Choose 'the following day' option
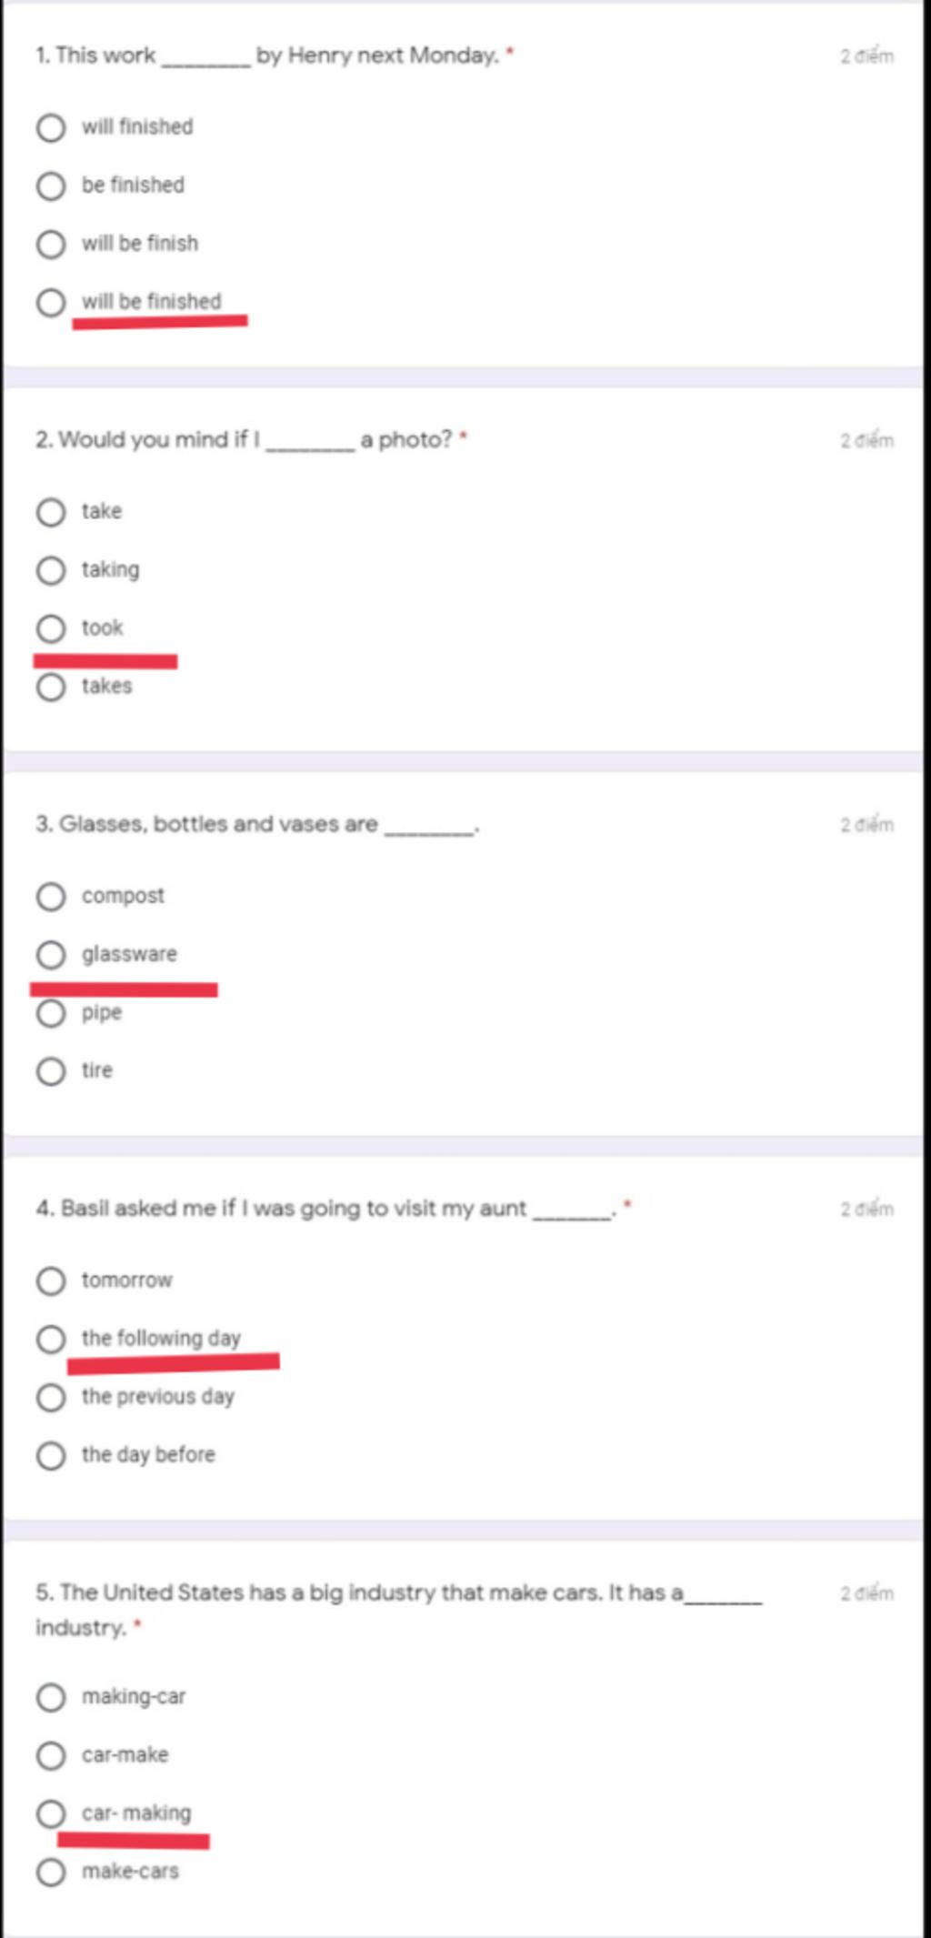Viewport: 931px width, 1938px height. tap(51, 1340)
